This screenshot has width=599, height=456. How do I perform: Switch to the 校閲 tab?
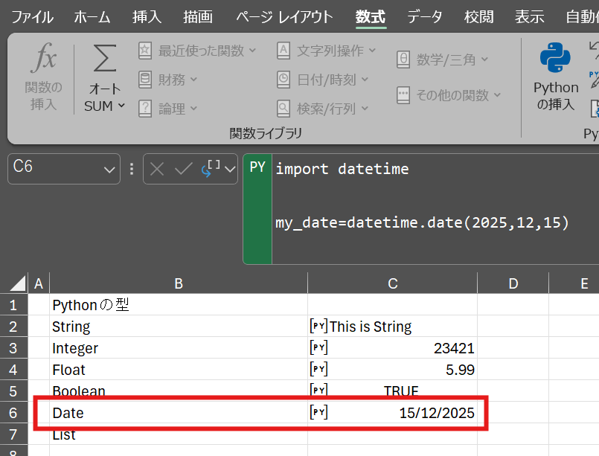point(478,17)
